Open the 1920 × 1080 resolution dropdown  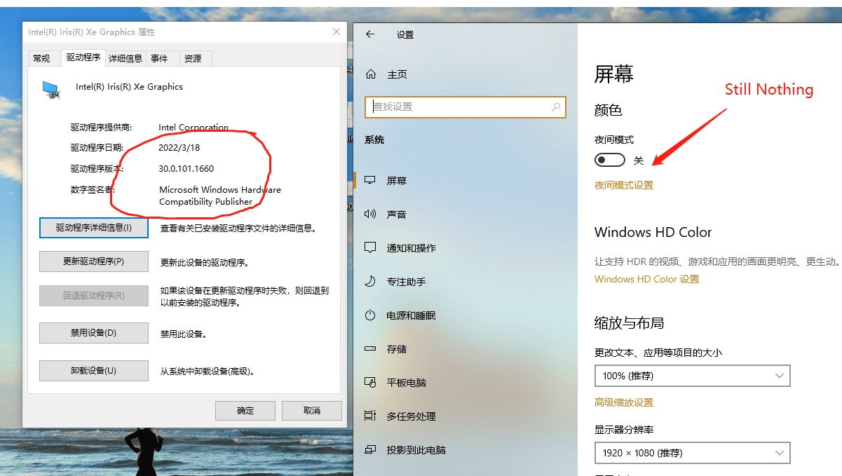(692, 453)
